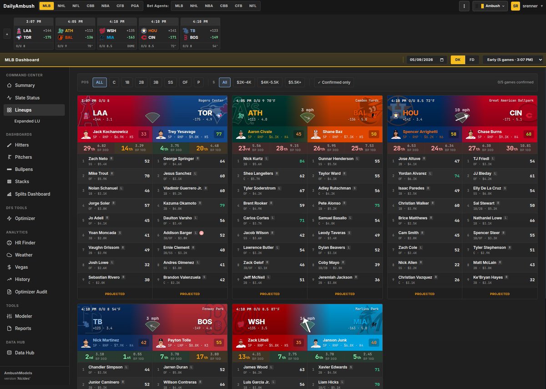The height and width of the screenshot is (389, 546).
Task: Select Gunnar Henderson lineup row
Action: tap(345, 161)
